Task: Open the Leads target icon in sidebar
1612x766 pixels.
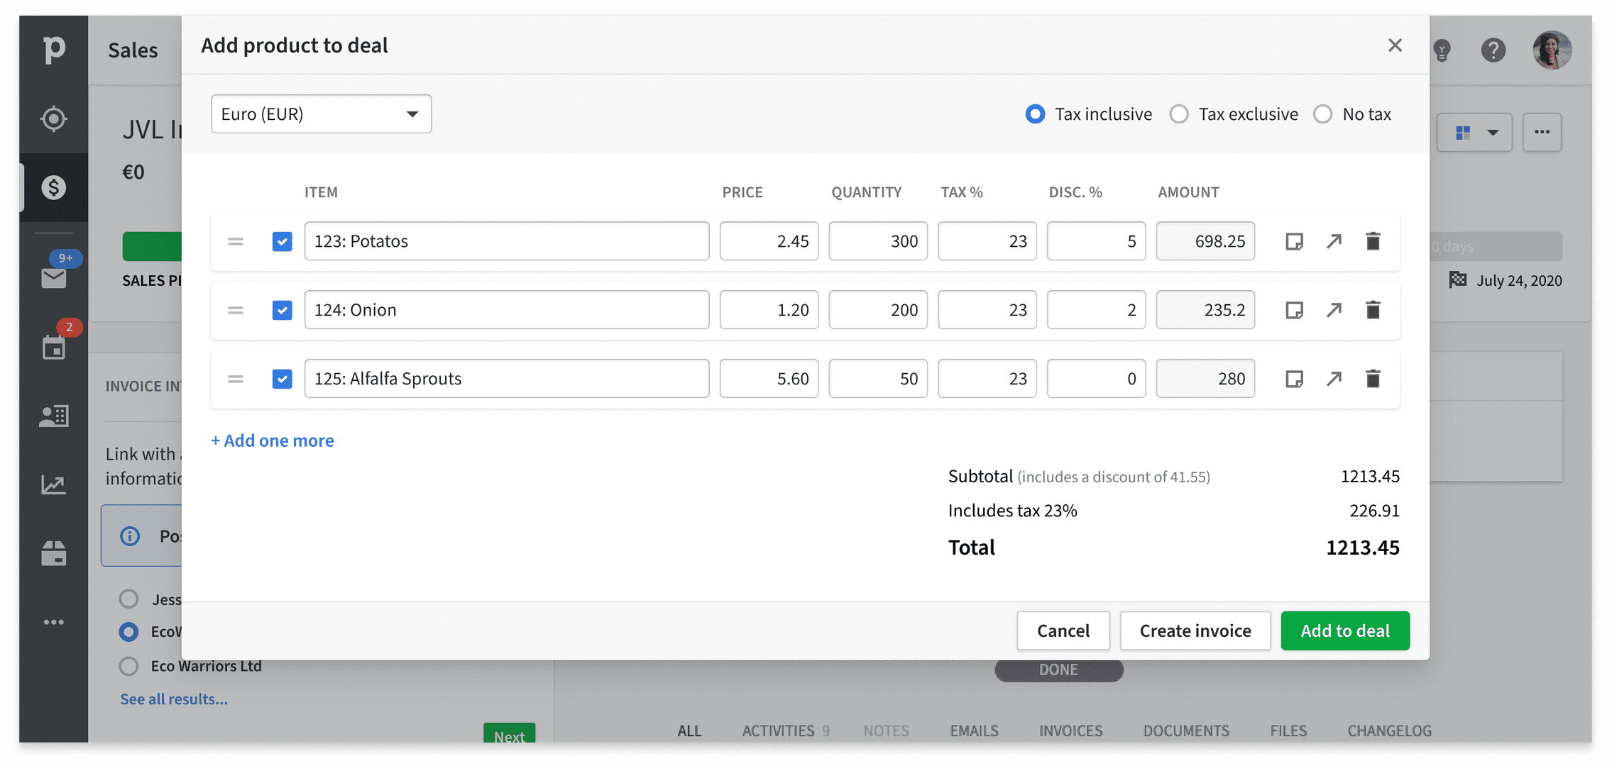Action: 54,118
